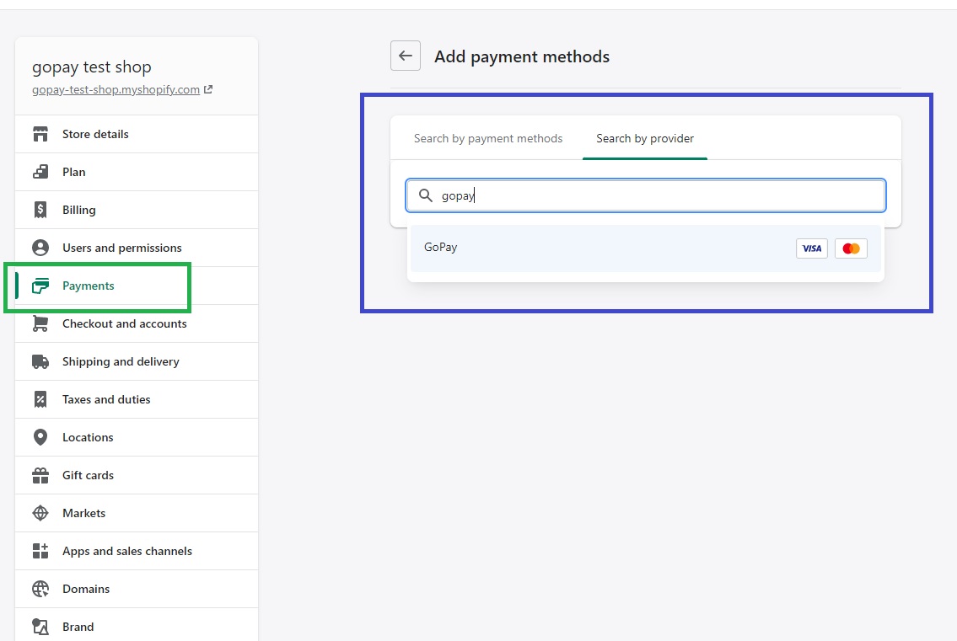Click the Gift cards present icon
The image size is (957, 641).
(40, 475)
